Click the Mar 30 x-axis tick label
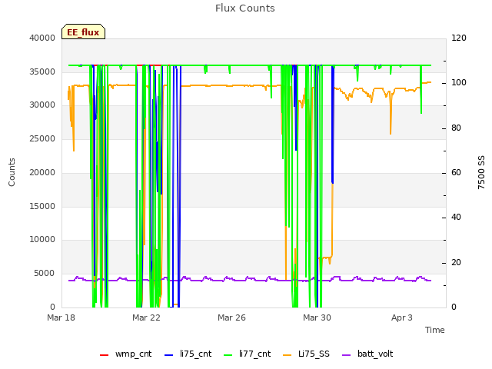492x369 pixels. click(x=317, y=317)
